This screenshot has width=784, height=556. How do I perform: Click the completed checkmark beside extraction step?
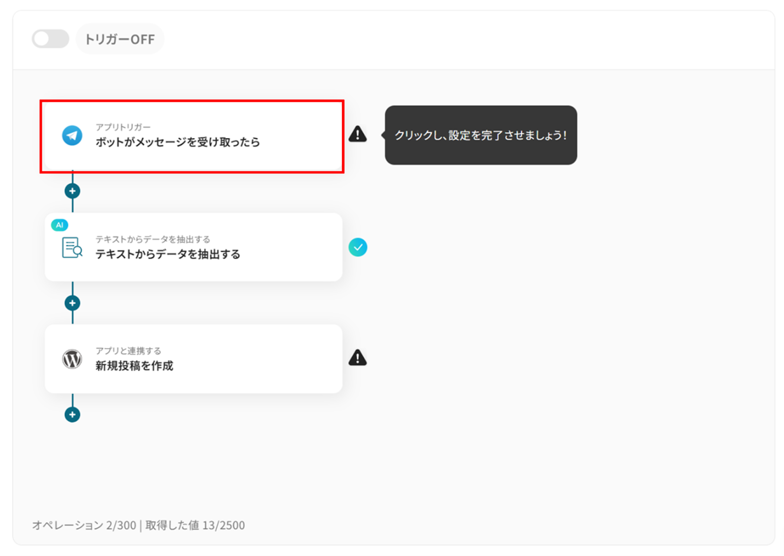point(358,247)
